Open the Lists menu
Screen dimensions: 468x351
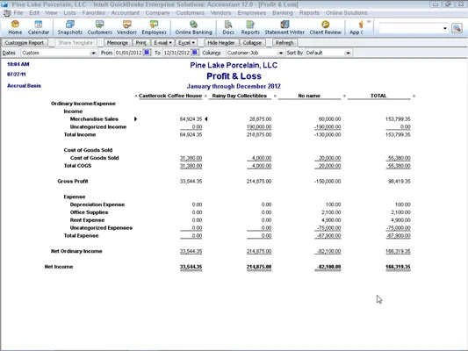(69, 13)
